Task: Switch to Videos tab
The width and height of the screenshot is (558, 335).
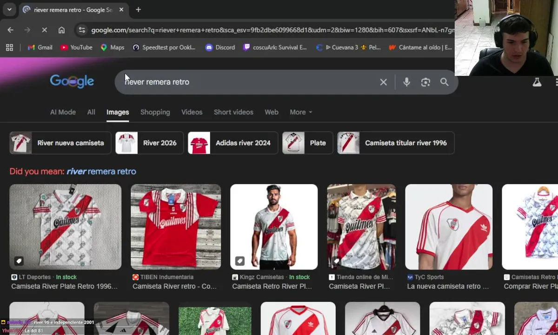Action: coord(192,112)
